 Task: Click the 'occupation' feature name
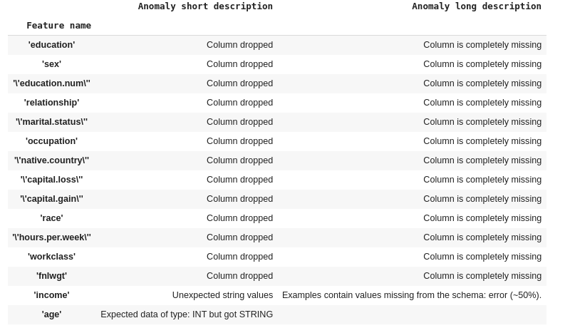pos(51,141)
